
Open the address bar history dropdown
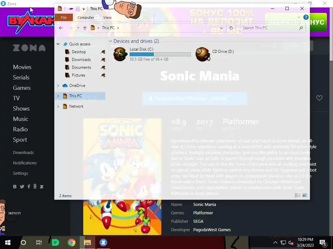[221, 28]
